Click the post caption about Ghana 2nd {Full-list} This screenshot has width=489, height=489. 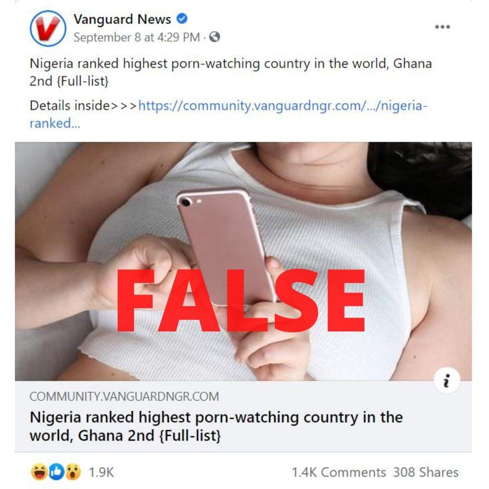[x=231, y=72]
